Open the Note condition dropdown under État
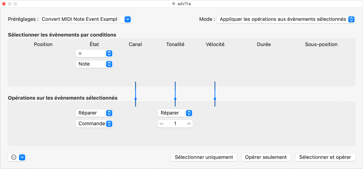363x169 pixels. pyautogui.click(x=94, y=64)
